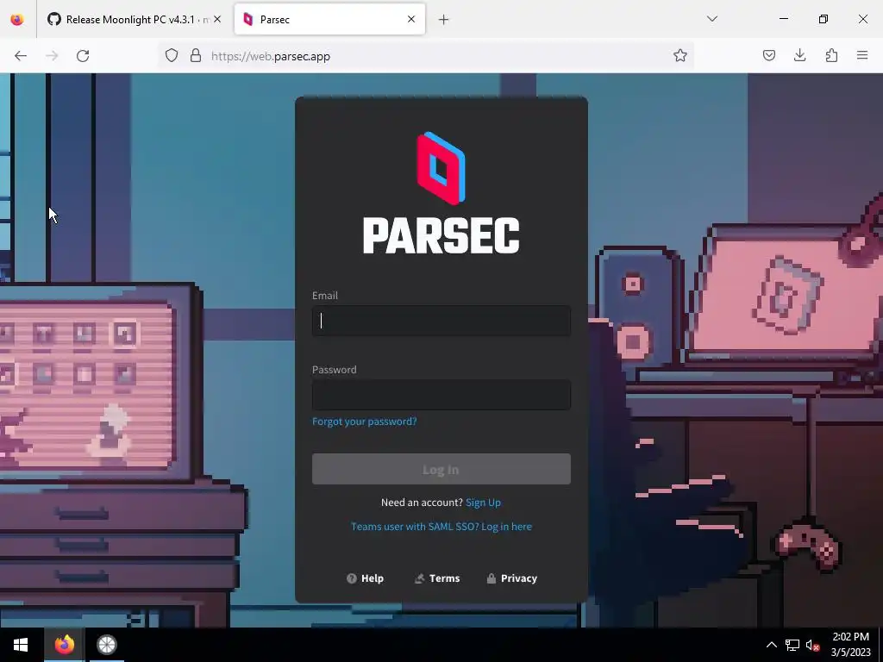Open the Extensions puzzle icon
The image size is (883, 662).
831,55
